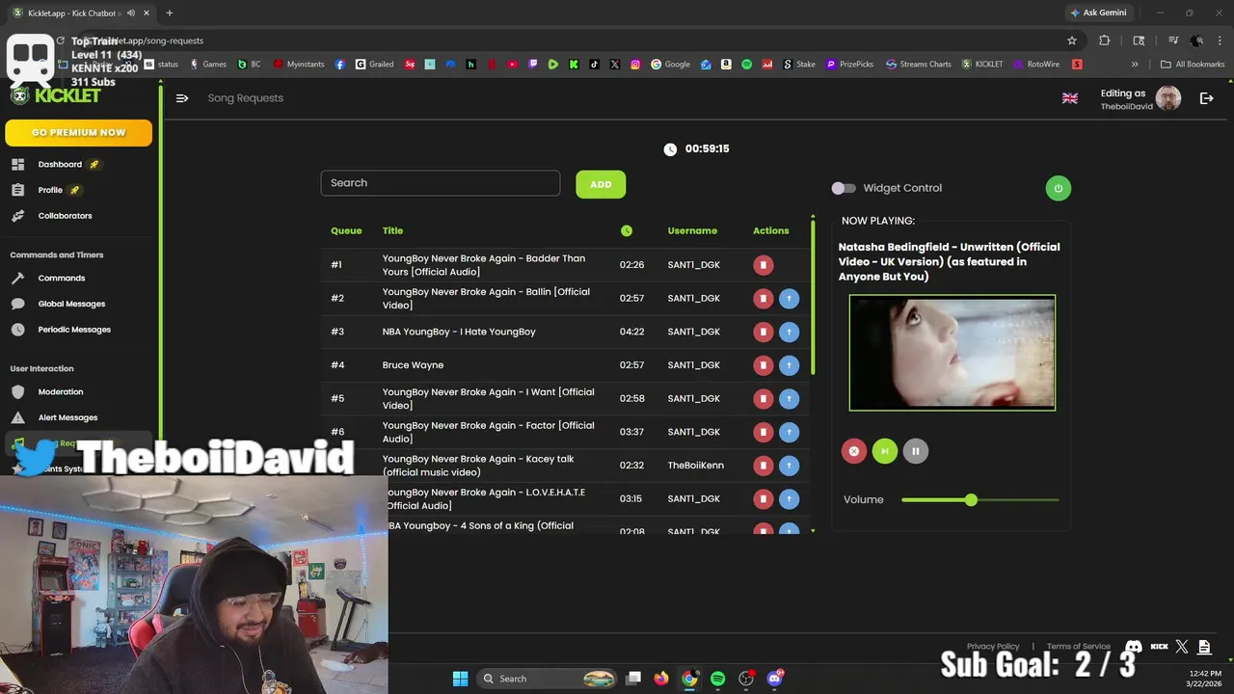The width and height of the screenshot is (1234, 694).
Task: Delete queue #1 Badder Than Yours song
Action: click(763, 265)
